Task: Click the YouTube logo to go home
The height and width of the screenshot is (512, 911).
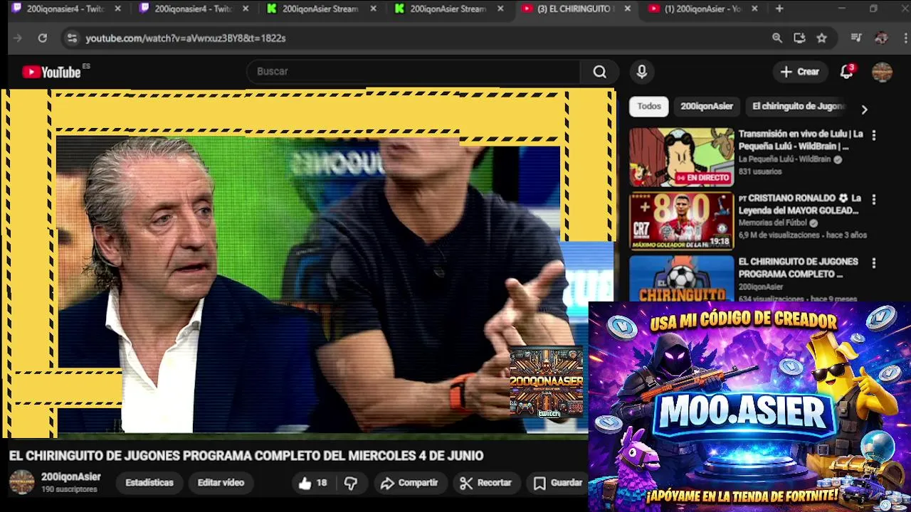Action: 51,72
